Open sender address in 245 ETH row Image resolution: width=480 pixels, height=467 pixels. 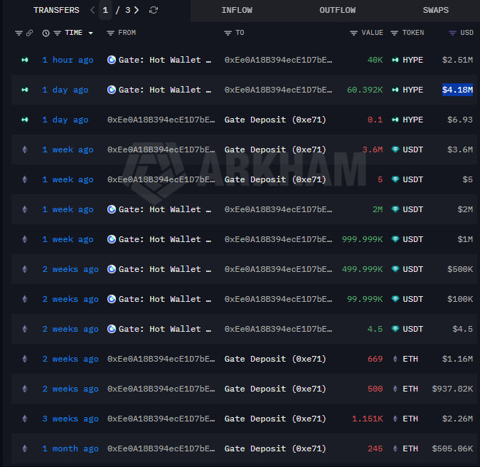tap(161, 448)
